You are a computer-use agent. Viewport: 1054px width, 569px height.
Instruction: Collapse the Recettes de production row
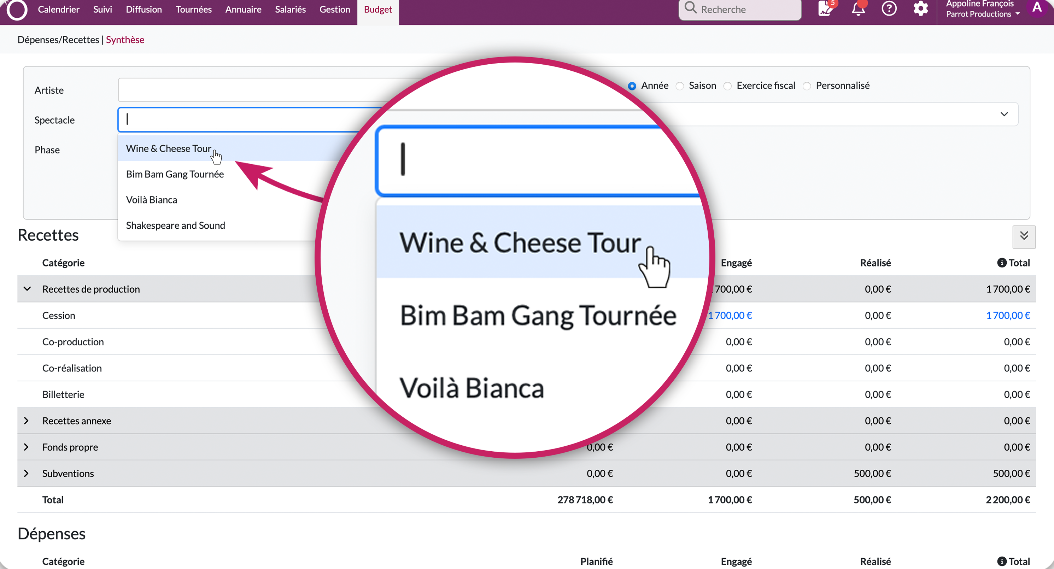(x=27, y=289)
